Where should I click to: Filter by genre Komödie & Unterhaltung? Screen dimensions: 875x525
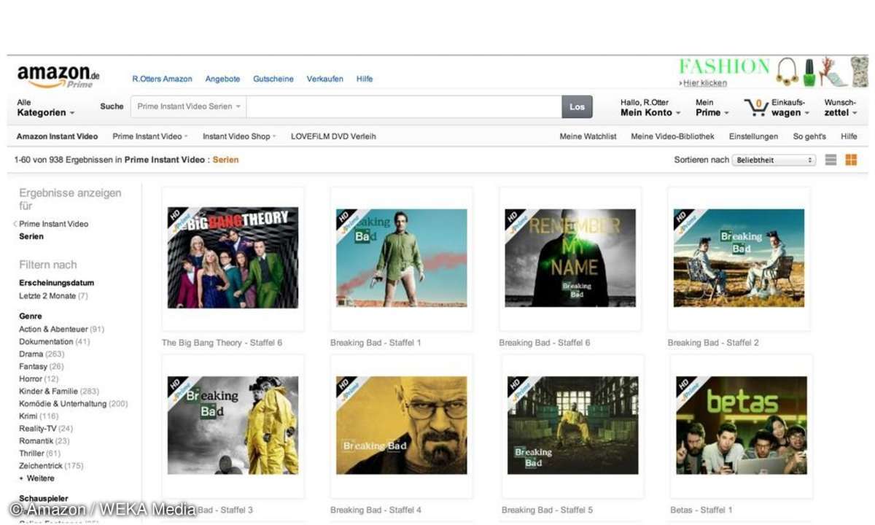(73, 404)
